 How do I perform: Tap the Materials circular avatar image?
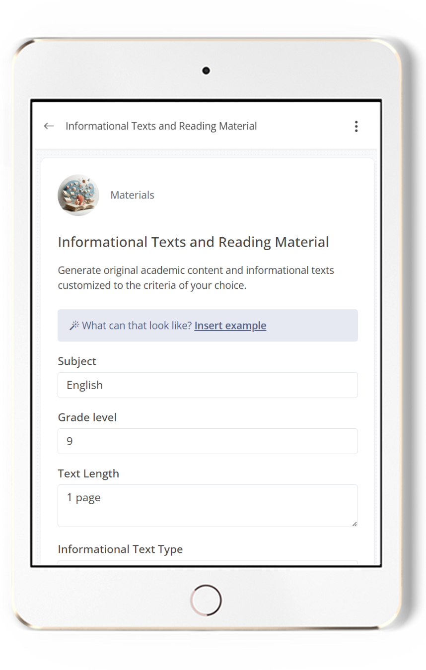pyautogui.click(x=78, y=195)
